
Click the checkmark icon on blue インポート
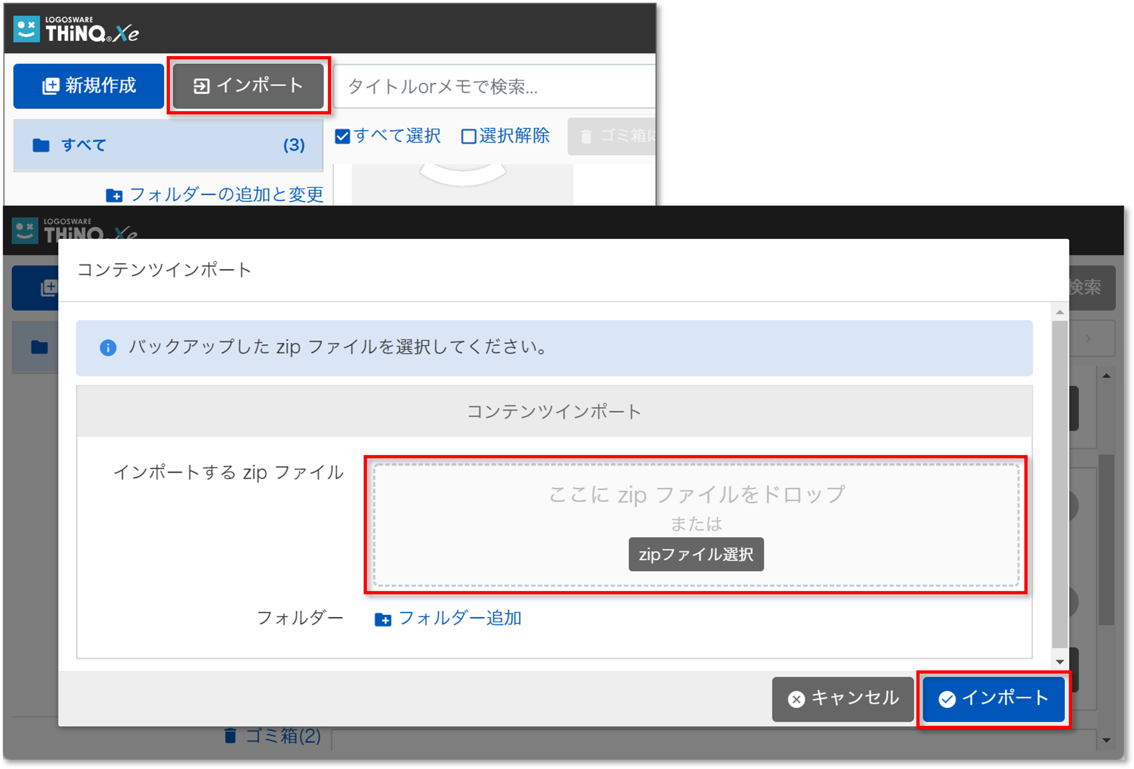pos(947,699)
